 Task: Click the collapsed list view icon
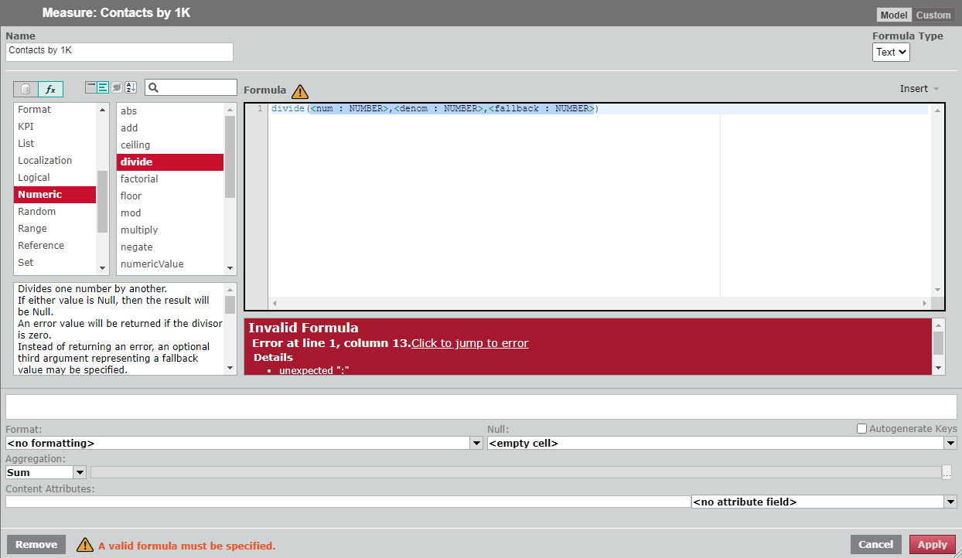click(x=91, y=87)
